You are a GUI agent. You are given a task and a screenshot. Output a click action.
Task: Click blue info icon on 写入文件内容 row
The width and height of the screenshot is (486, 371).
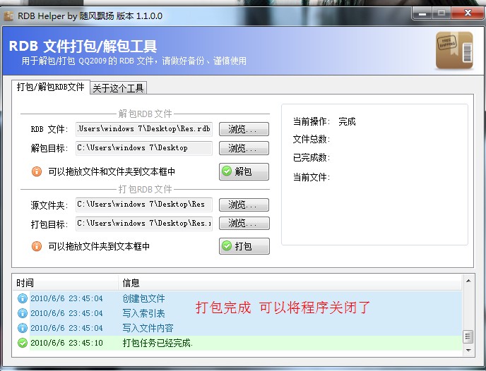[22, 328]
